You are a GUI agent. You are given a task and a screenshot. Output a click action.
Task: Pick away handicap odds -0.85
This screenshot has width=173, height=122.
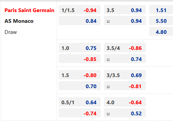[79, 59]
